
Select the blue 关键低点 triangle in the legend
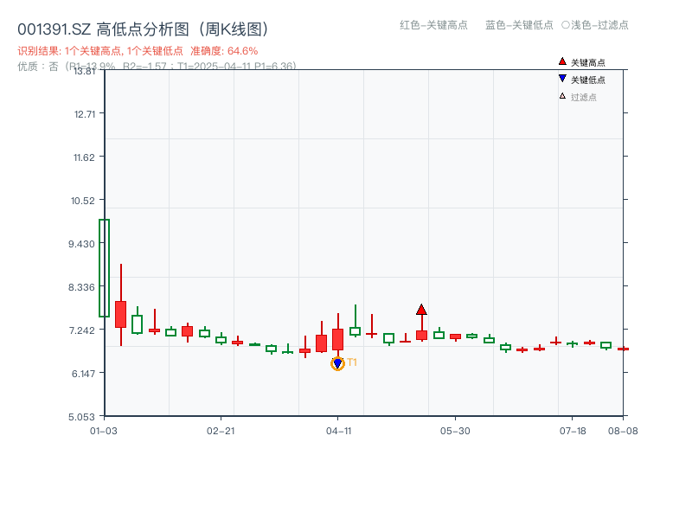(x=562, y=79)
